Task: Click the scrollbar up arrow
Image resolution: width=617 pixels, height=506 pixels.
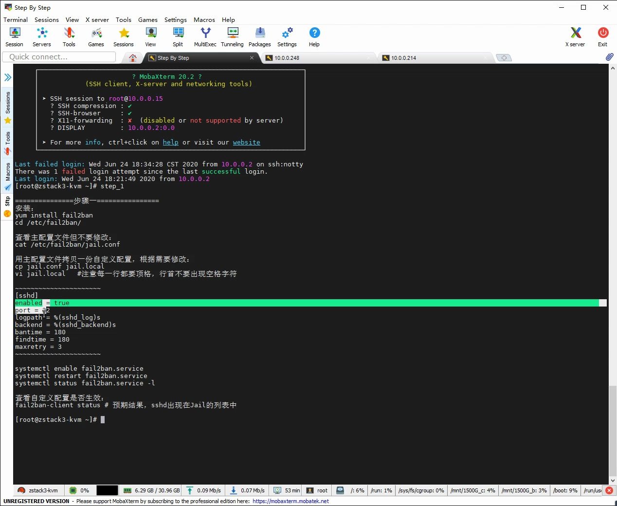Action: coord(613,68)
